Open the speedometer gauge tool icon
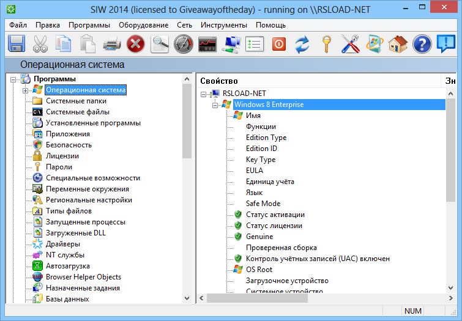The width and height of the screenshot is (462, 321). click(x=183, y=44)
